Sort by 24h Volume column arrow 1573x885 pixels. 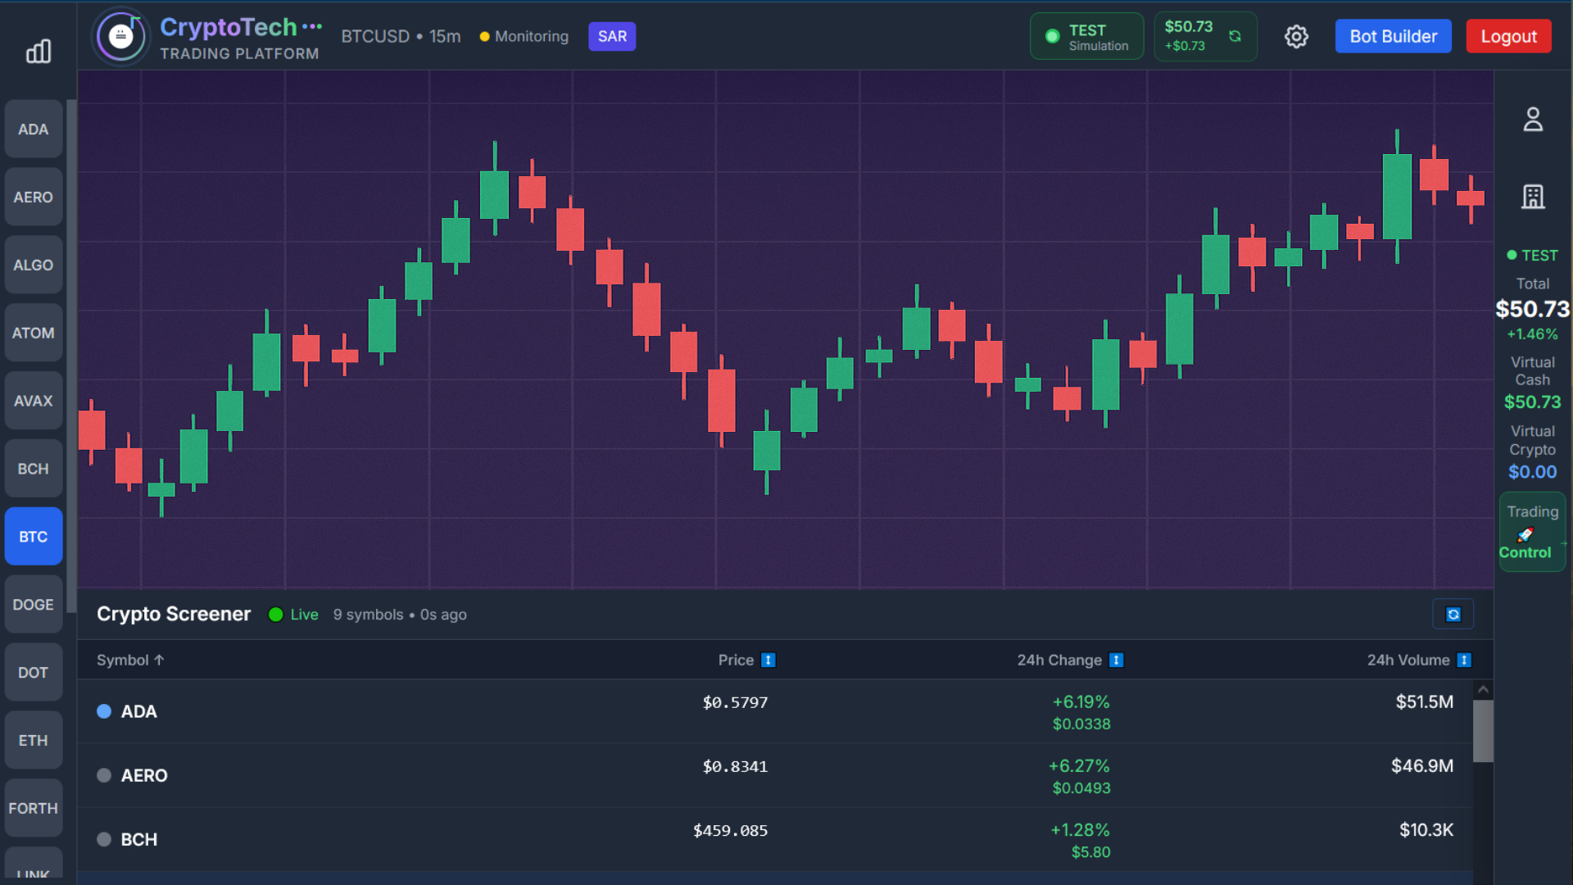coord(1464,660)
